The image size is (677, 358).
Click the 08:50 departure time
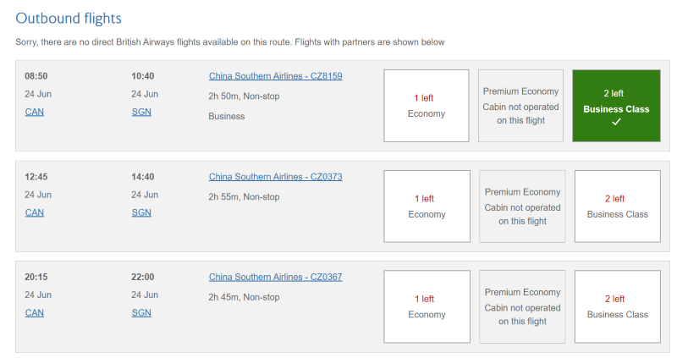pyautogui.click(x=36, y=76)
